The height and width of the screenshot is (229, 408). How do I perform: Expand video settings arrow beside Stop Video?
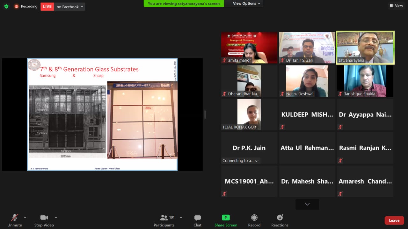(56, 218)
